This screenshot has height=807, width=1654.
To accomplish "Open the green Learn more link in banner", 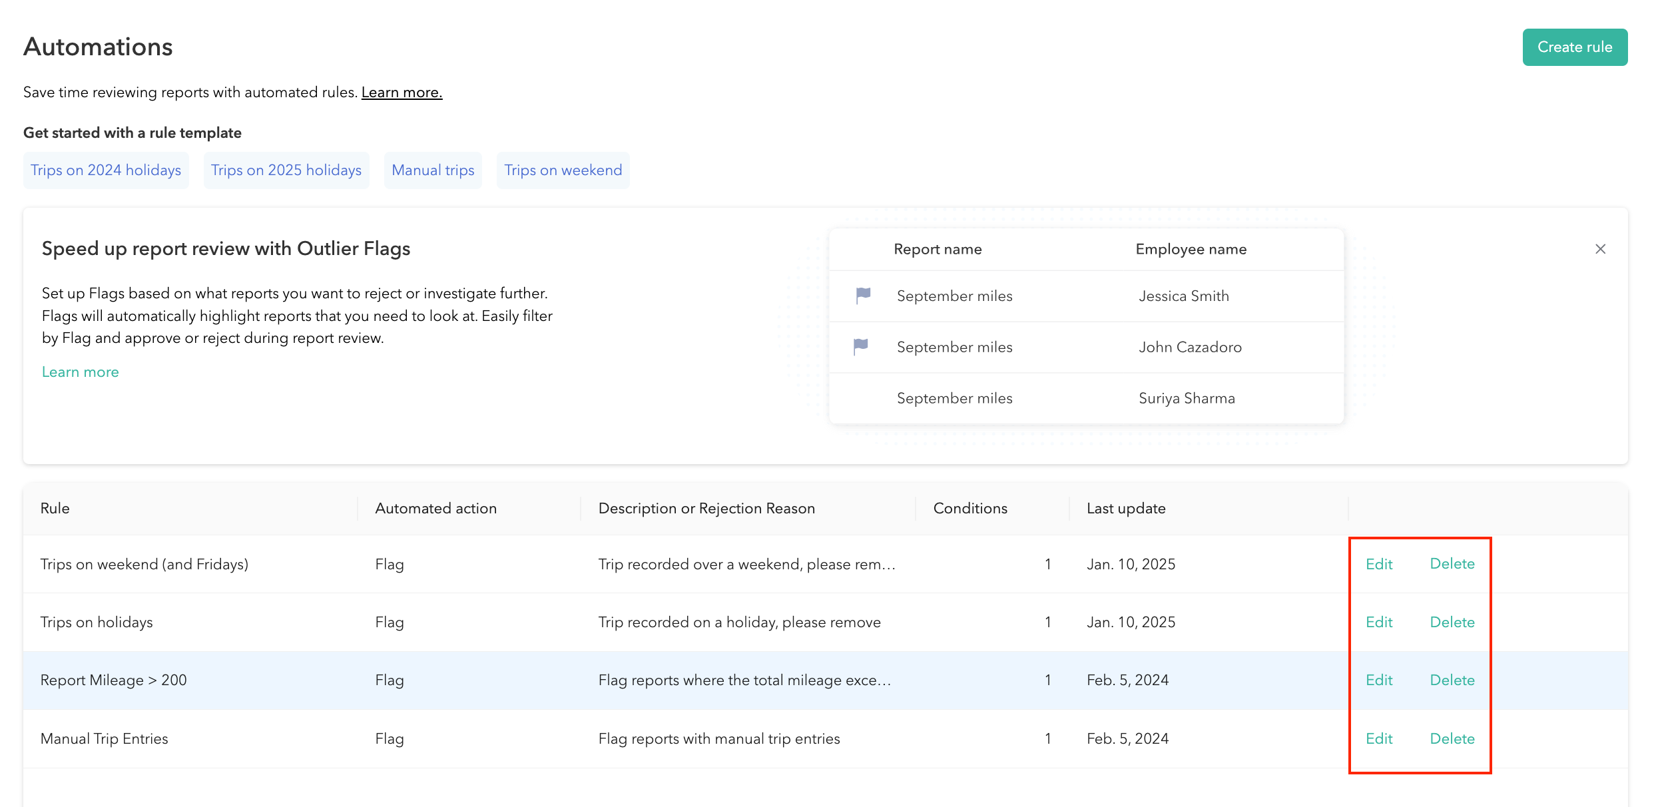I will pyautogui.click(x=80, y=372).
